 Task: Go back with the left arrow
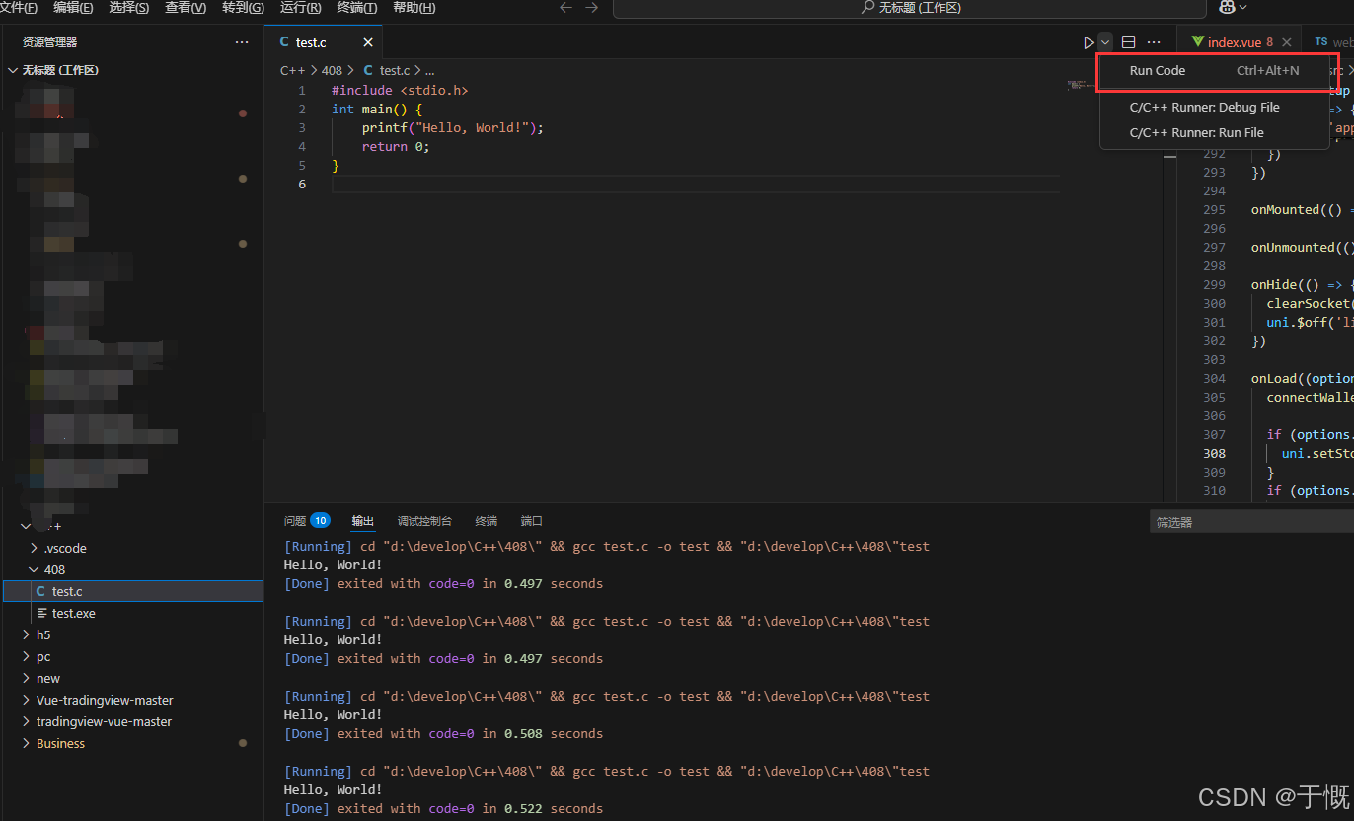tap(565, 8)
